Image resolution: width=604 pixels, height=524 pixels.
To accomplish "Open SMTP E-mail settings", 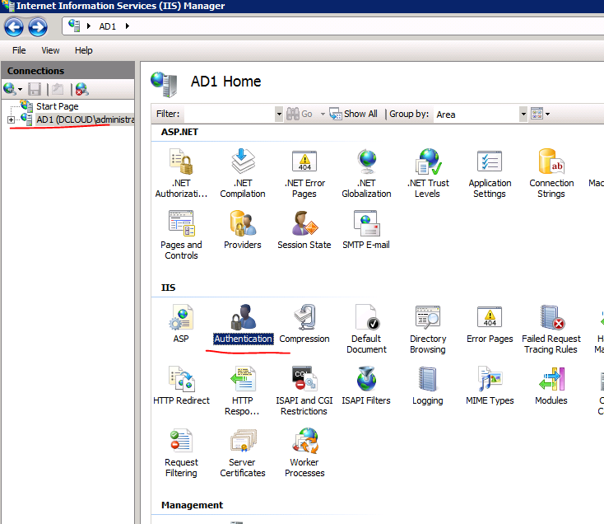I will point(366,229).
